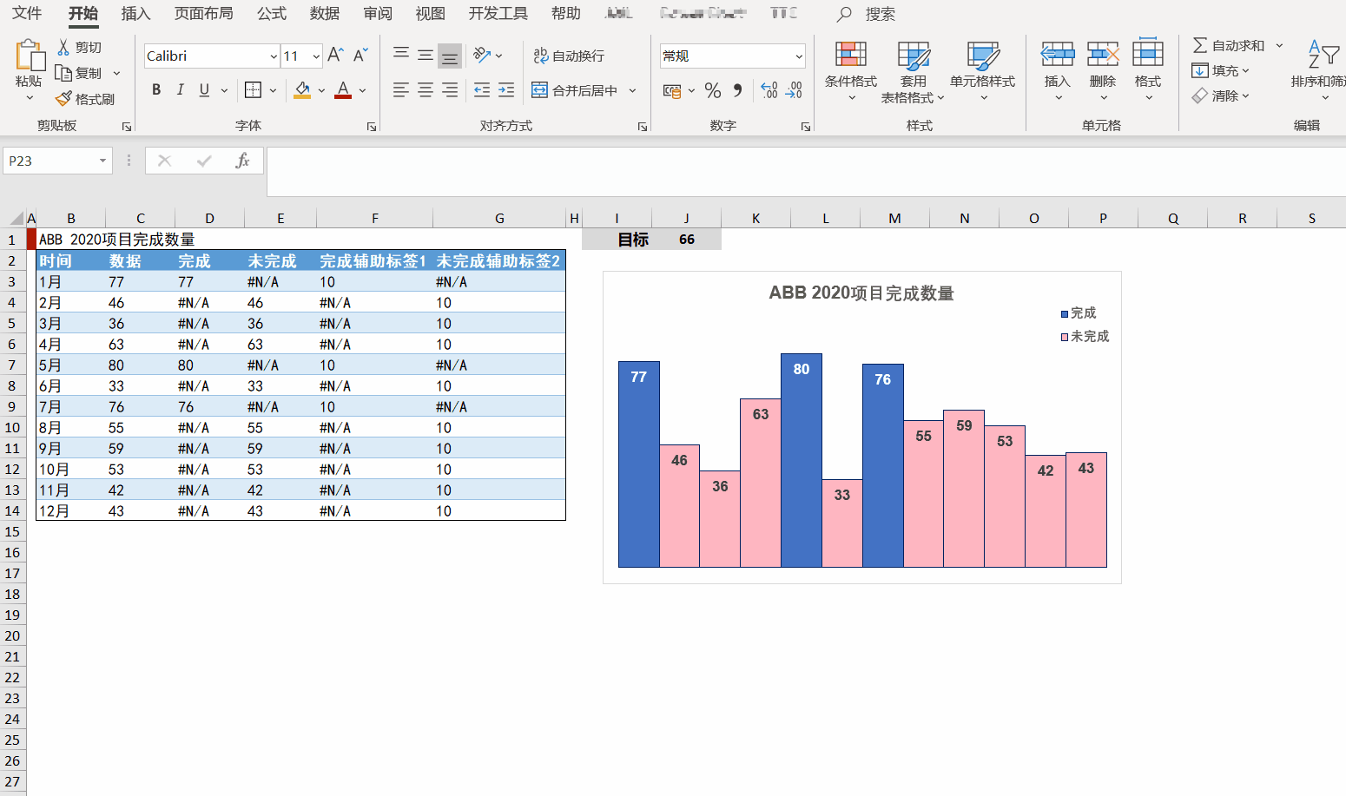Switch to the Insert (插入) tab
Image resolution: width=1346 pixels, height=796 pixels.
(135, 13)
